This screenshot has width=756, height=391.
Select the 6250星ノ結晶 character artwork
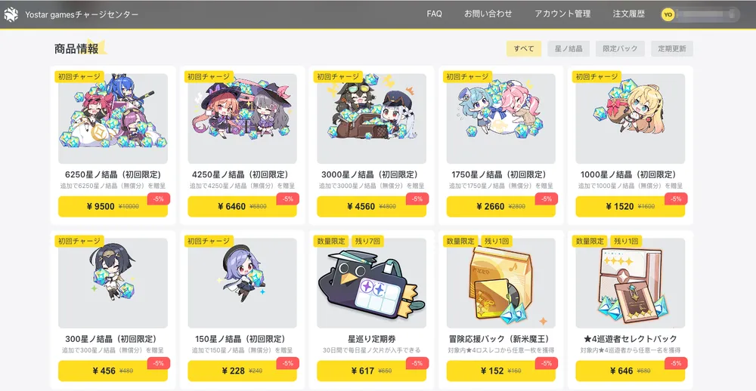(113, 119)
